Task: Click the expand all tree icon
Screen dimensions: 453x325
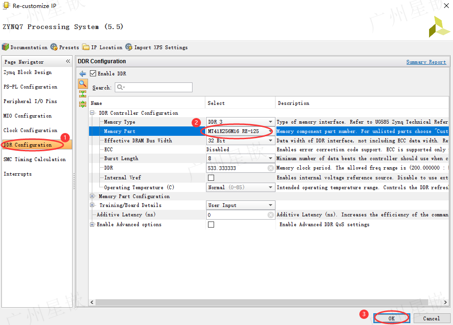Action: pyautogui.click(x=82, y=104)
